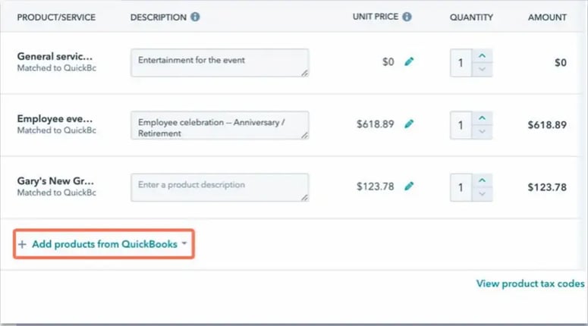This screenshot has width=588, height=326.
Task: Click pencil icon beside $123.78 unit price
Action: (x=409, y=187)
